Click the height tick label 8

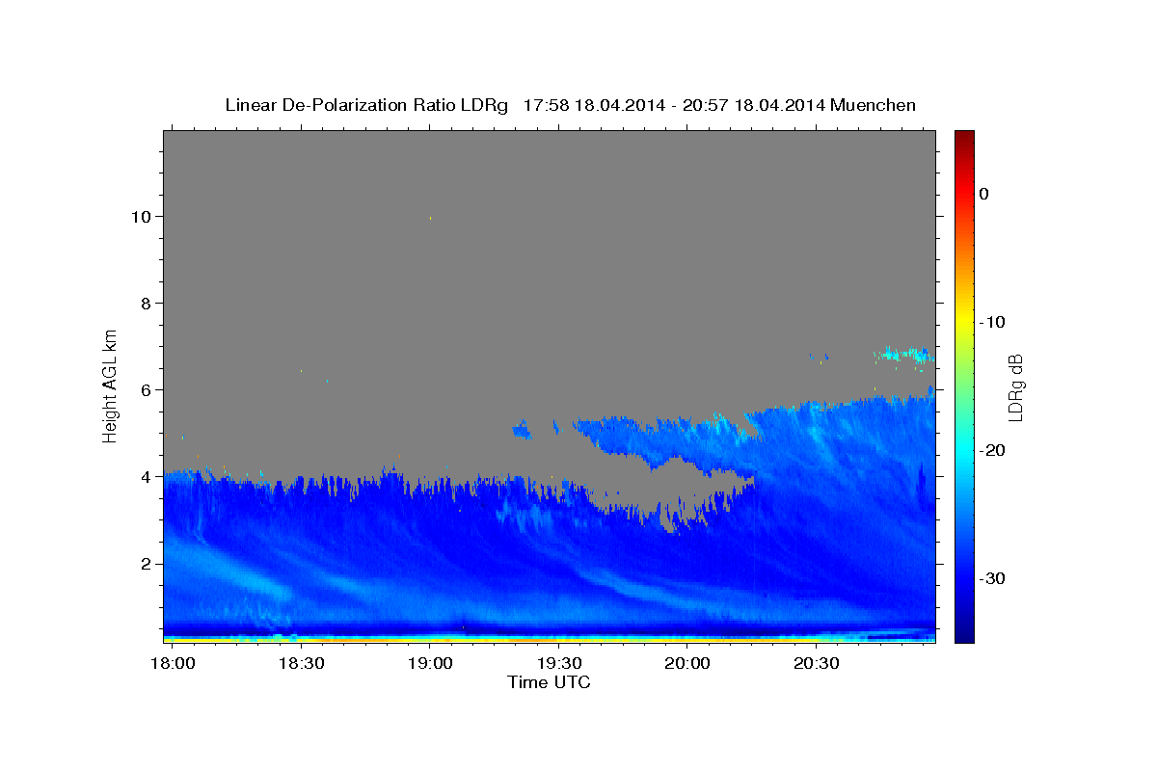(x=148, y=304)
